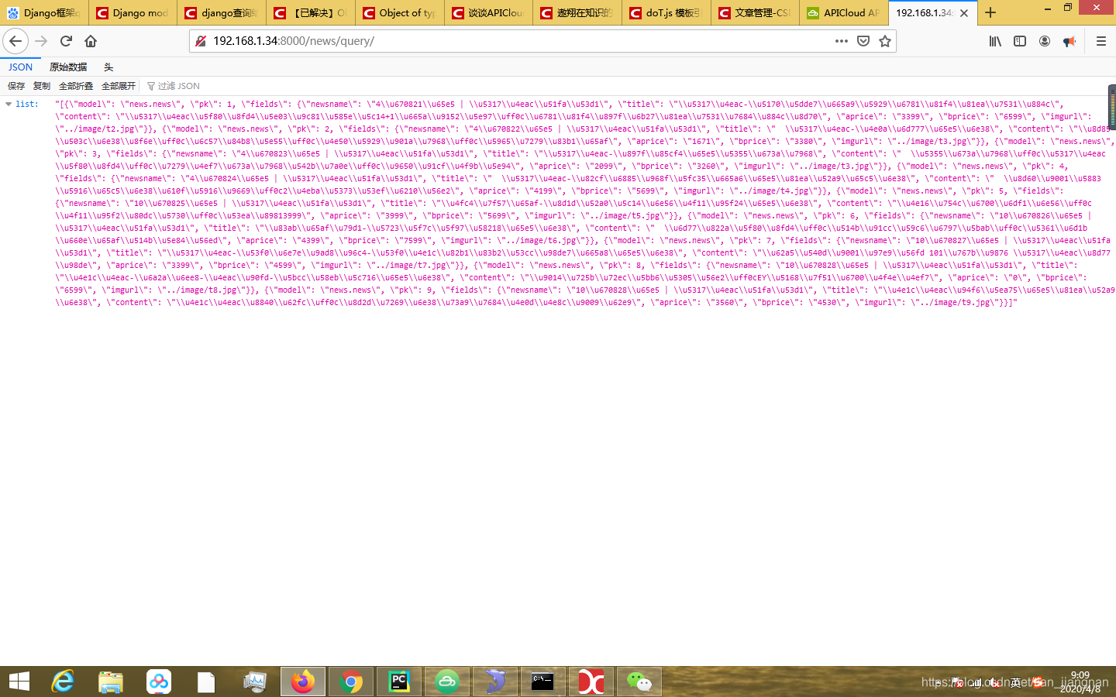
Task: Open the Firefox account icon
Action: pos(1044,41)
